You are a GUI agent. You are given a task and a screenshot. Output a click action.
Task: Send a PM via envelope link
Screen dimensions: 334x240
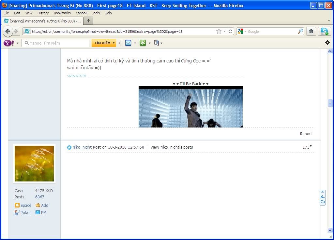(x=41, y=212)
